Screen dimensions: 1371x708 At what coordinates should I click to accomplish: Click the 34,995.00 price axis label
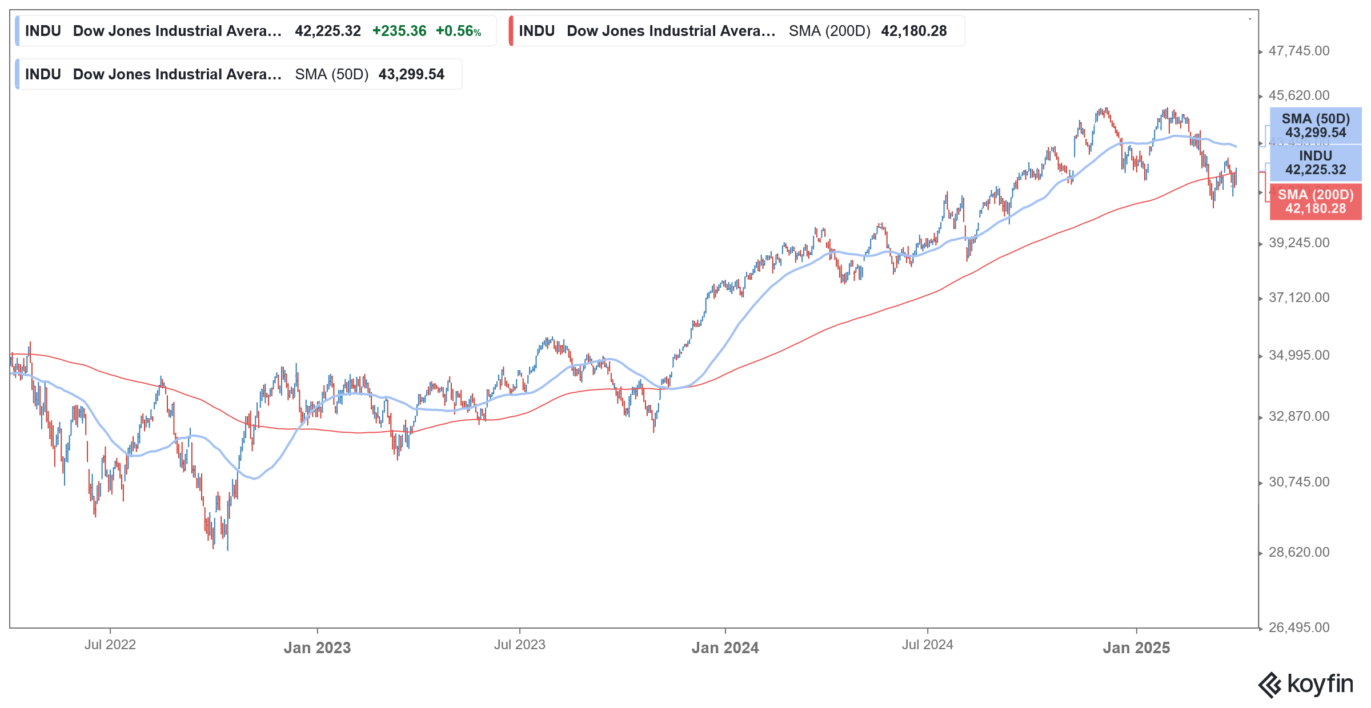click(1299, 355)
